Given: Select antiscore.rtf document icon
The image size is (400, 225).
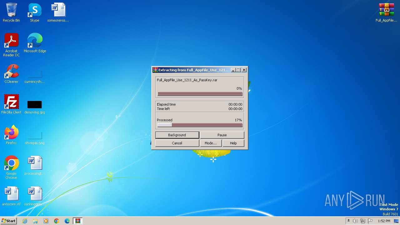Looking at the screenshot, I should pyautogui.click(x=11, y=196).
